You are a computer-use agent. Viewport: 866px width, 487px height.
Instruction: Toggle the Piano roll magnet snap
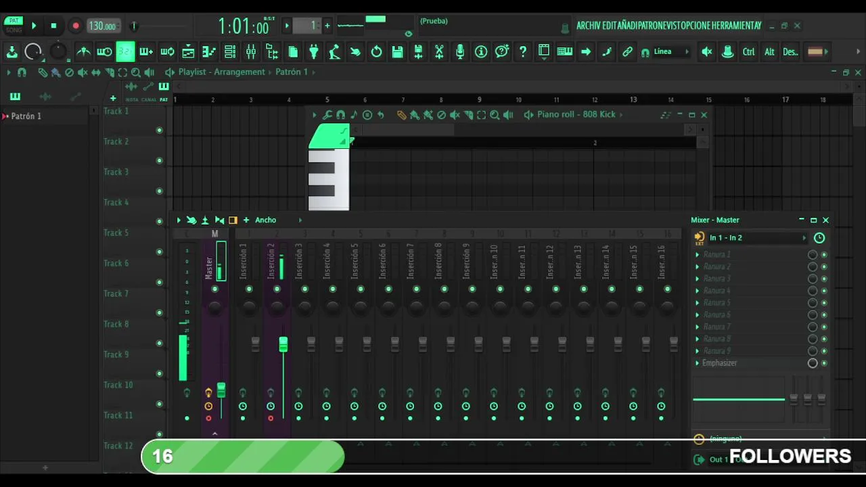(340, 115)
